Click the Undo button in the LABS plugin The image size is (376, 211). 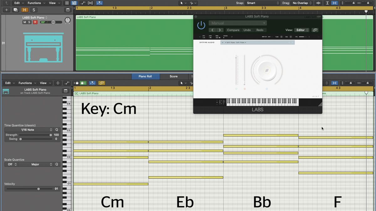(x=247, y=30)
